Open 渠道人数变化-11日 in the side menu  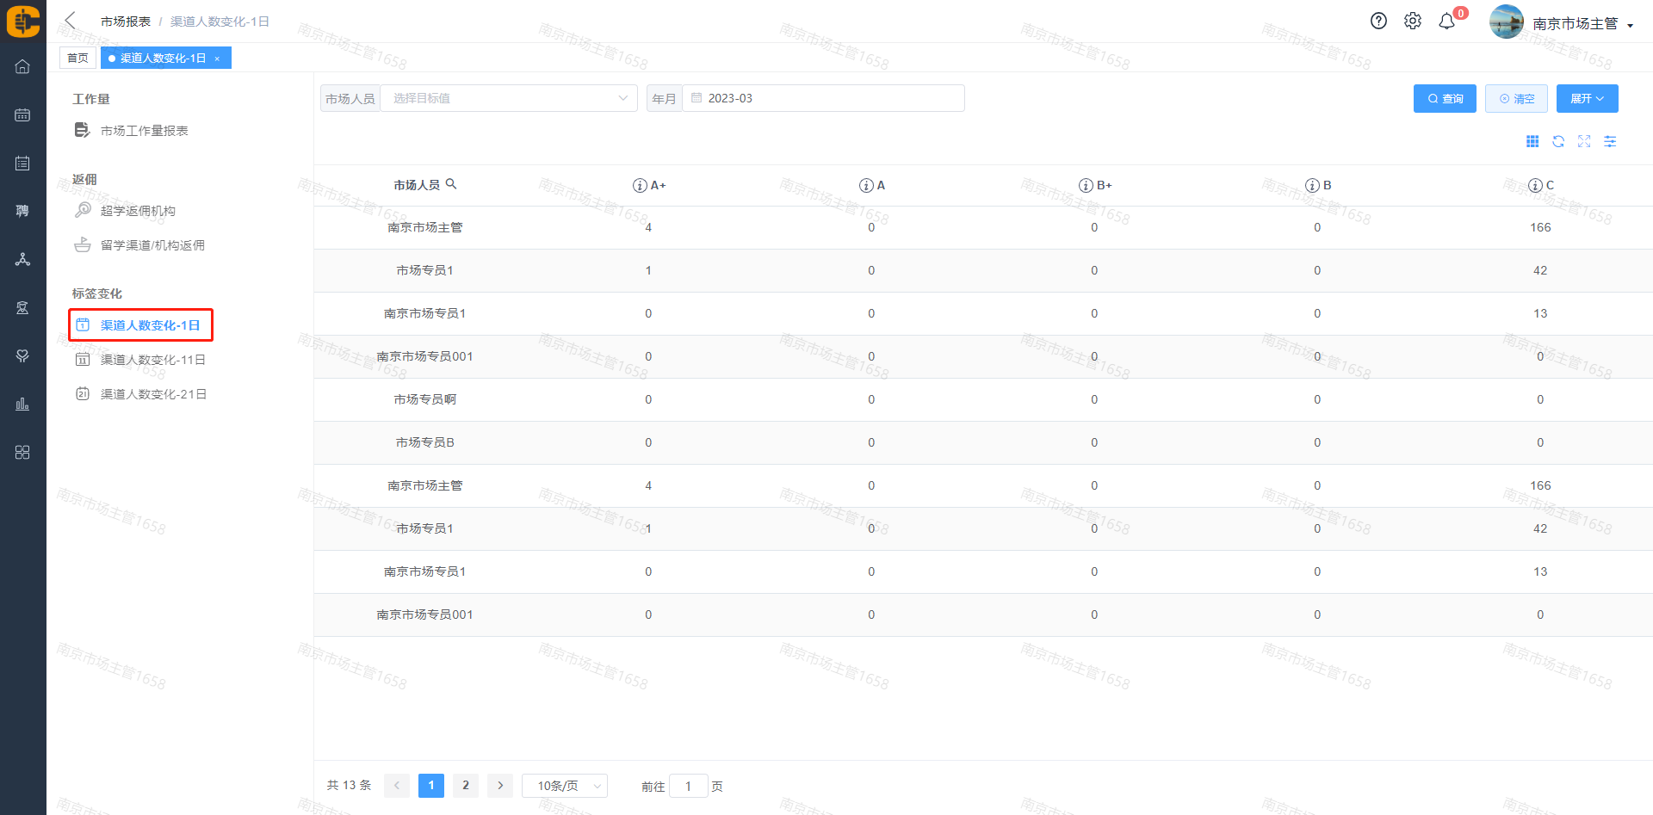152,360
